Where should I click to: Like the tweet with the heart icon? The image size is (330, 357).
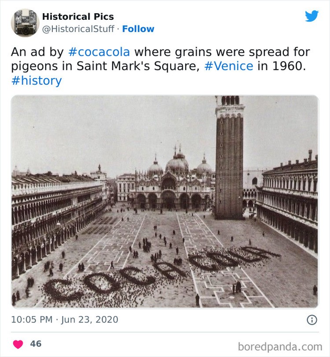pyautogui.click(x=18, y=344)
